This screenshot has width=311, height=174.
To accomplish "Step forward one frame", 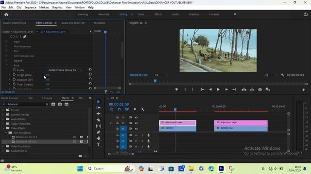I will pyautogui.click(x=226, y=89).
